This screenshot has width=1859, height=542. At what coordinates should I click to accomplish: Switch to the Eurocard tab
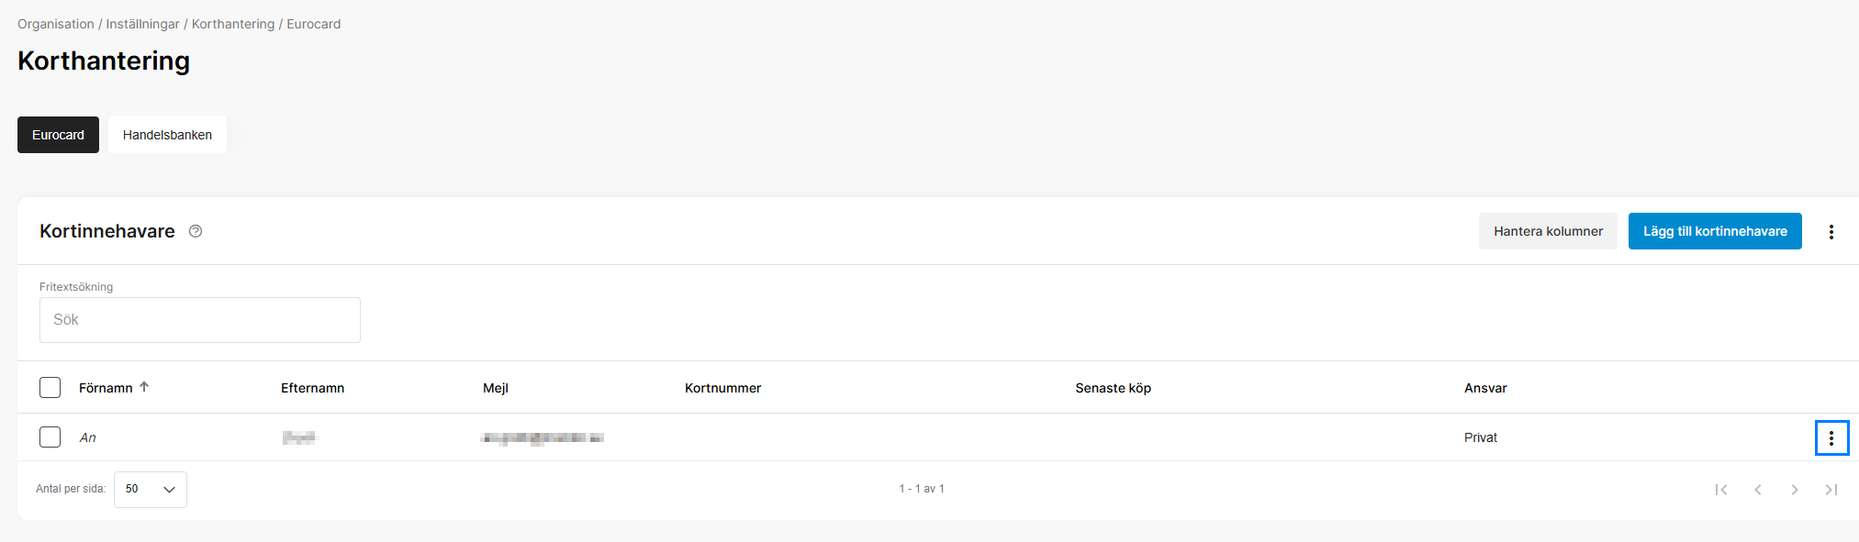(x=58, y=135)
